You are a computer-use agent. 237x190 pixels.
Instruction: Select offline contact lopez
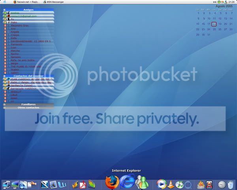(x=28, y=98)
